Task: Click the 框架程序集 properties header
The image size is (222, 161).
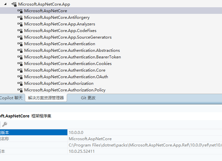Action: [x=41, y=116]
